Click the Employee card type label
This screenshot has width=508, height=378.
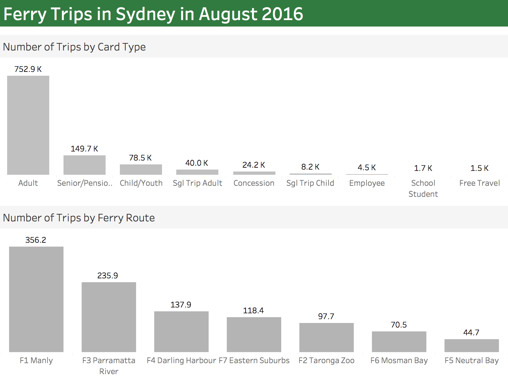point(367,183)
